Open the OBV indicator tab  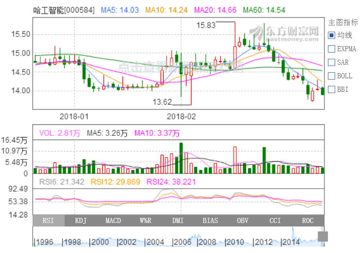point(243,220)
